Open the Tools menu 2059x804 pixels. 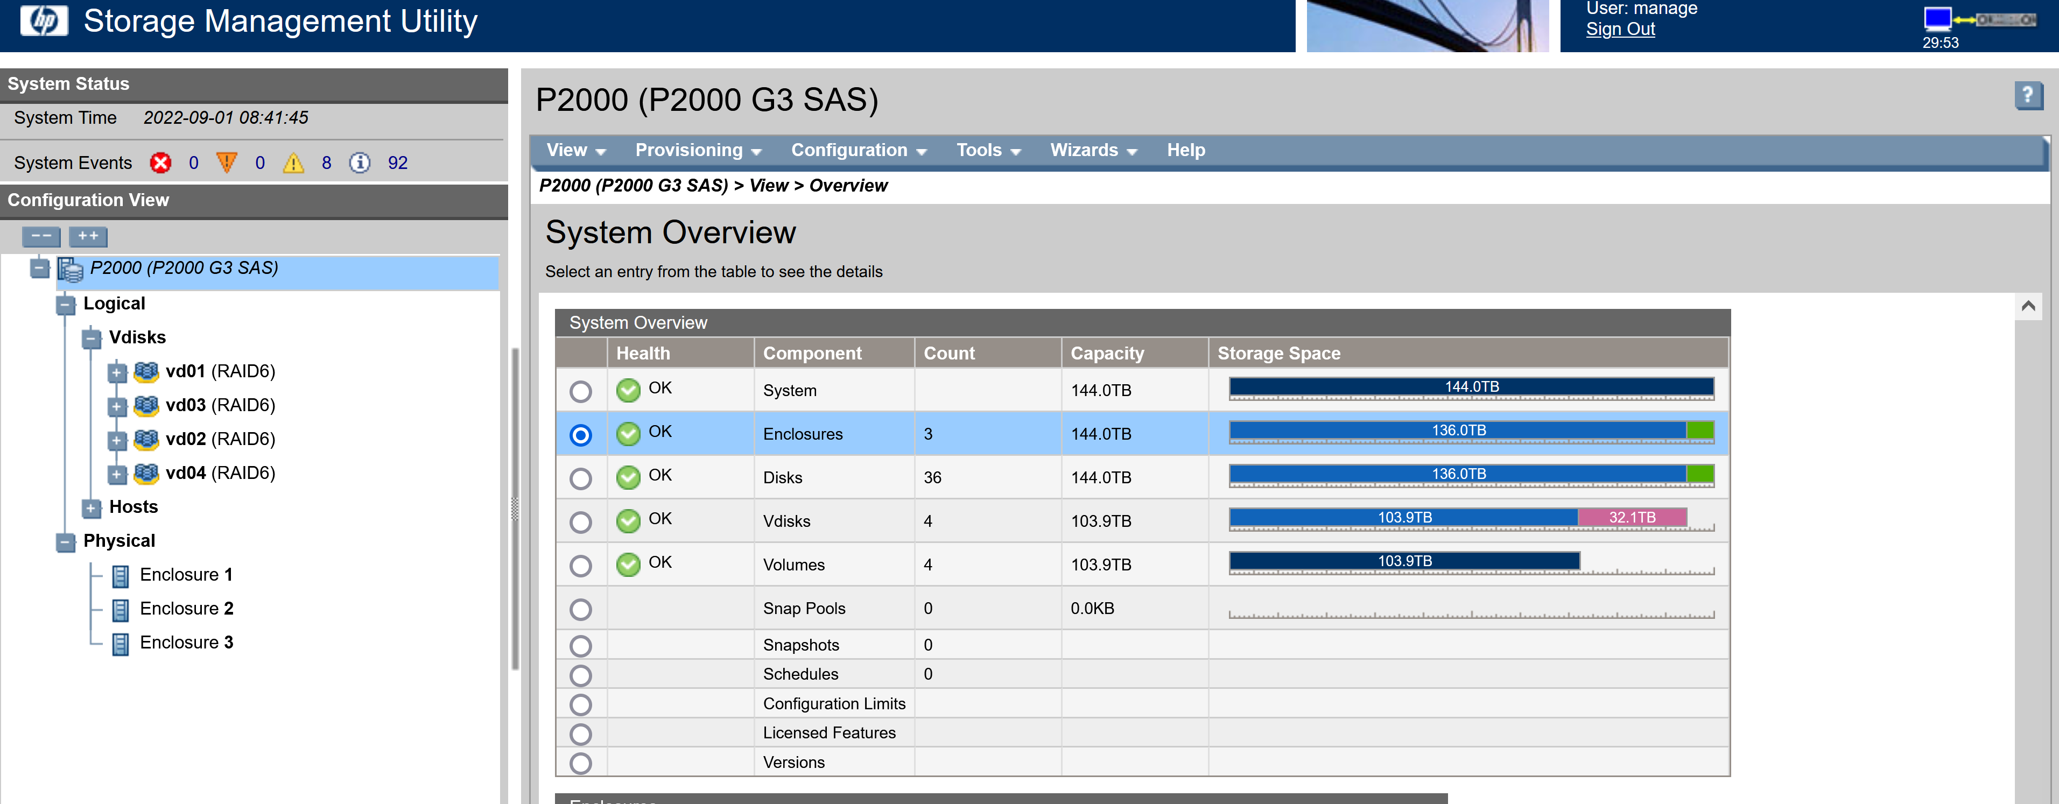point(988,150)
